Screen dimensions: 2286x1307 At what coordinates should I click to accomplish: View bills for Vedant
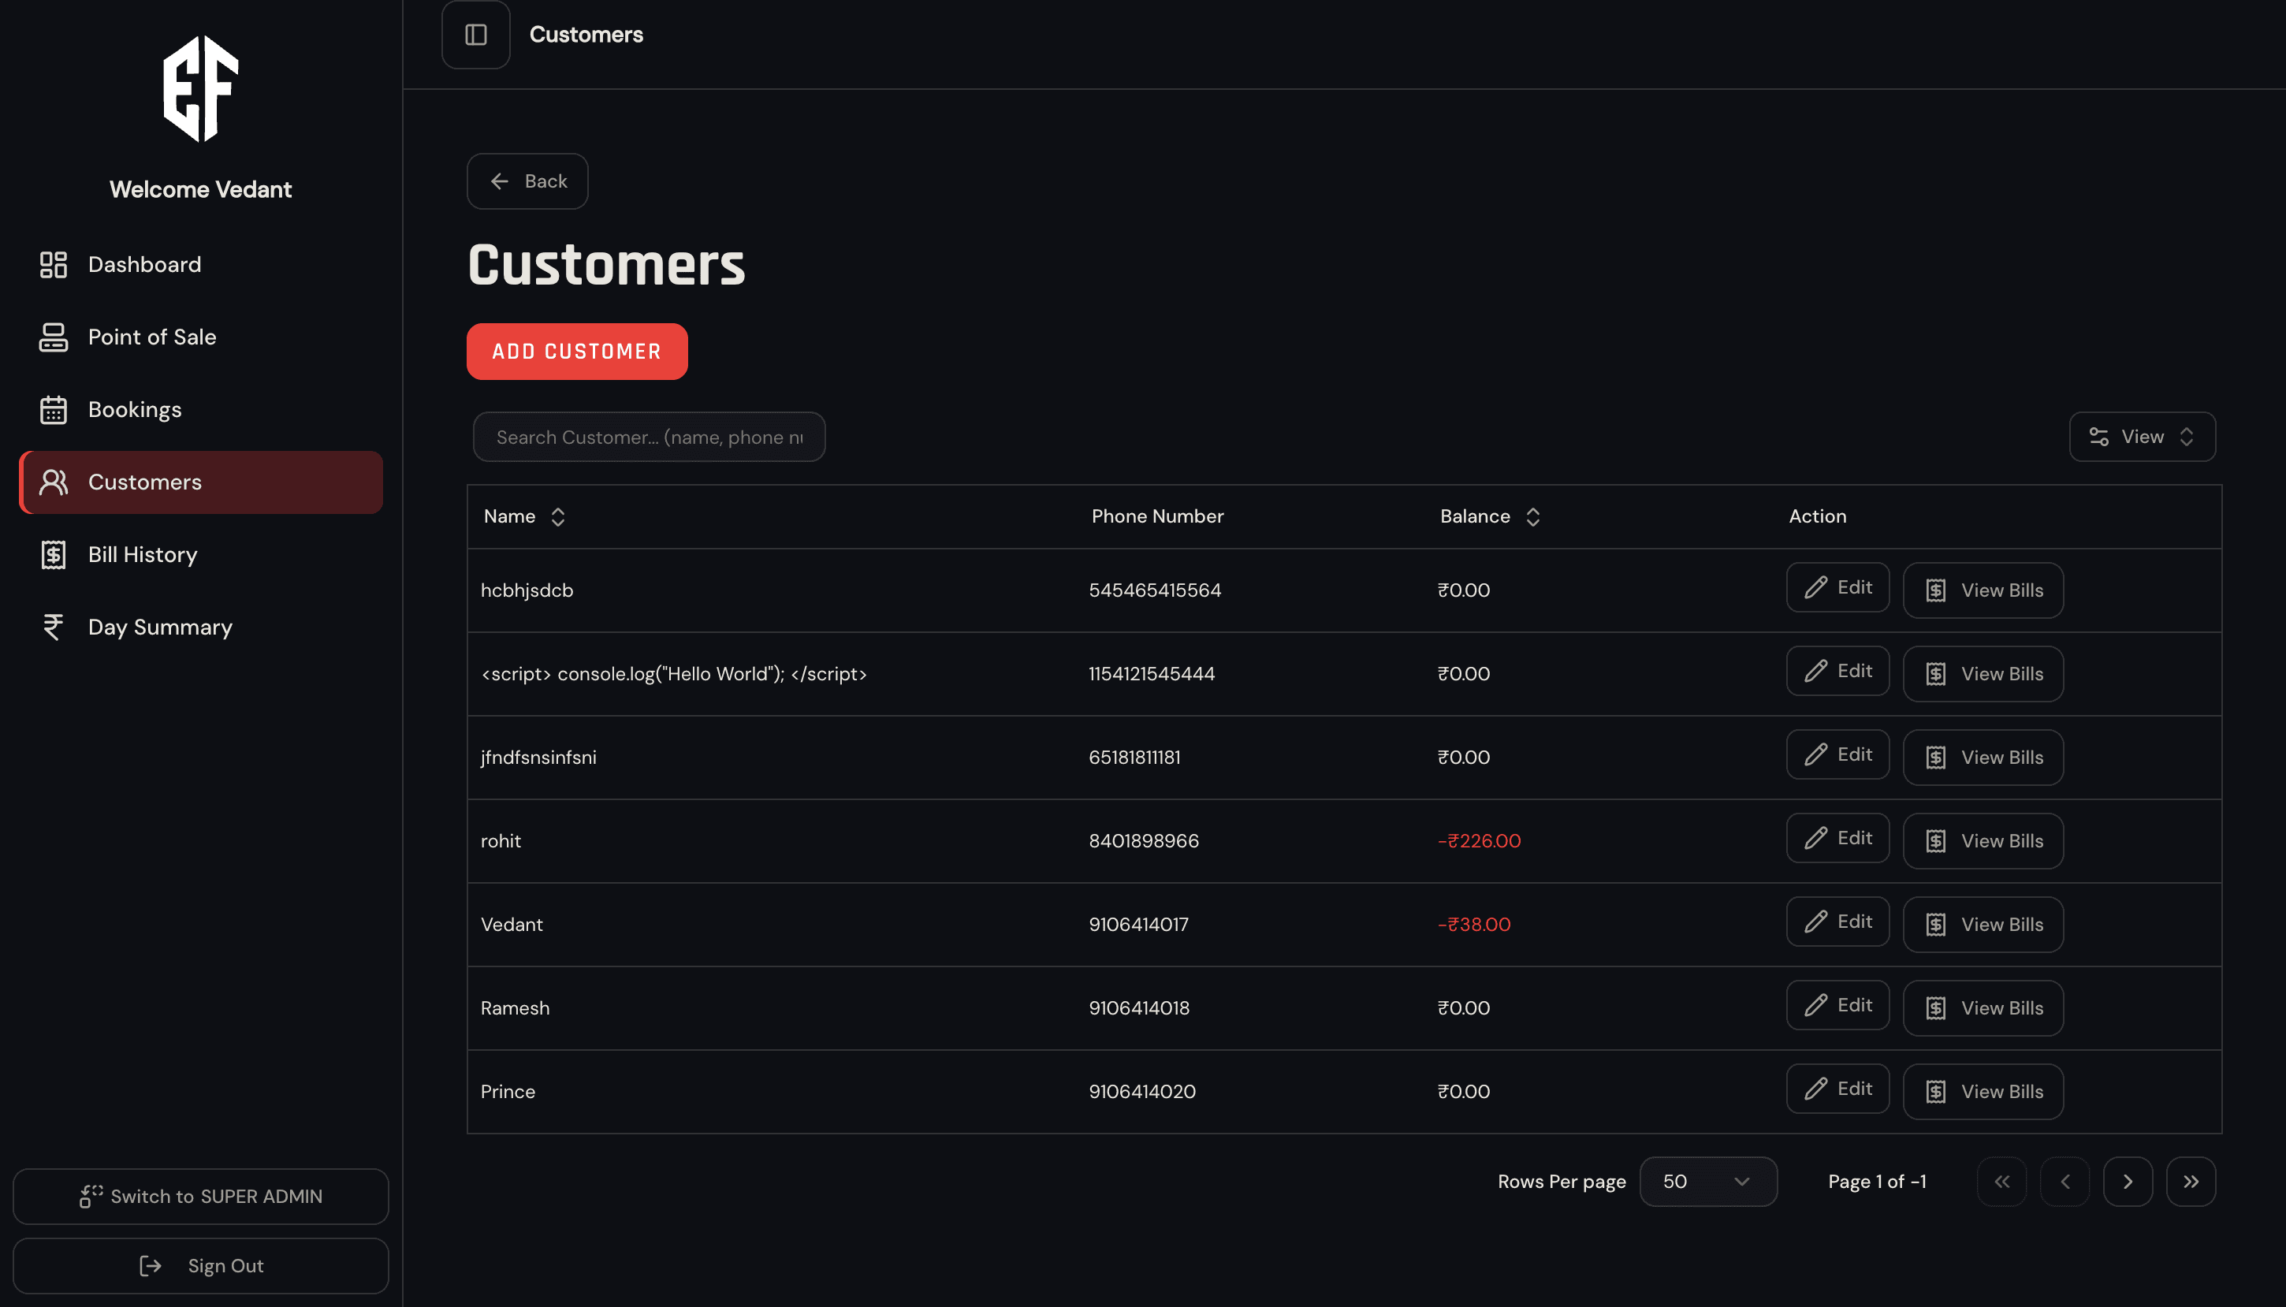[x=1983, y=925]
